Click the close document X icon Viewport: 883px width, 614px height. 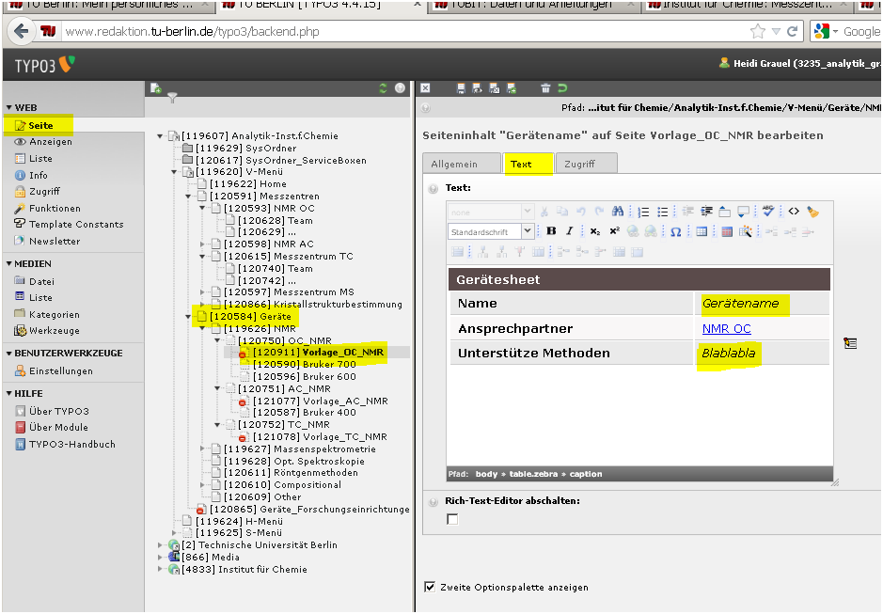coord(425,87)
